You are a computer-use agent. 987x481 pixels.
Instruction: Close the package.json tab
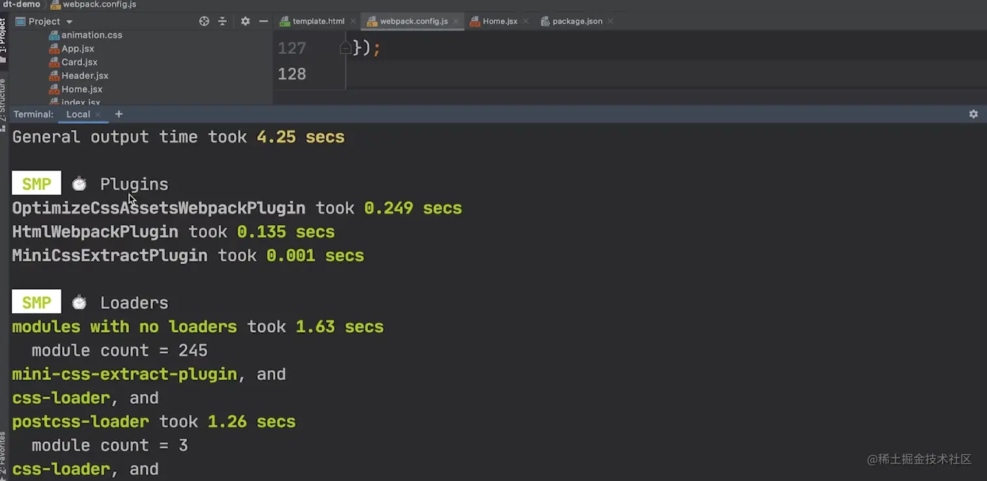click(610, 22)
